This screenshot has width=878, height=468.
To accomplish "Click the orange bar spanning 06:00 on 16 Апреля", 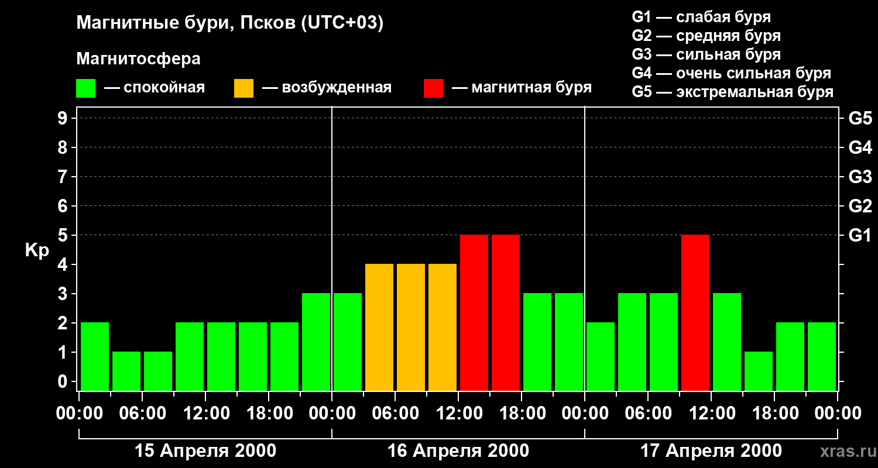I will click(411, 327).
